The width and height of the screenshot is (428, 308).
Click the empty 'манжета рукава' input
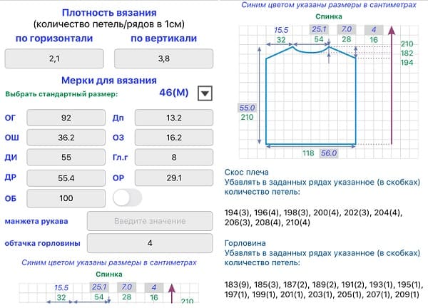point(150,221)
